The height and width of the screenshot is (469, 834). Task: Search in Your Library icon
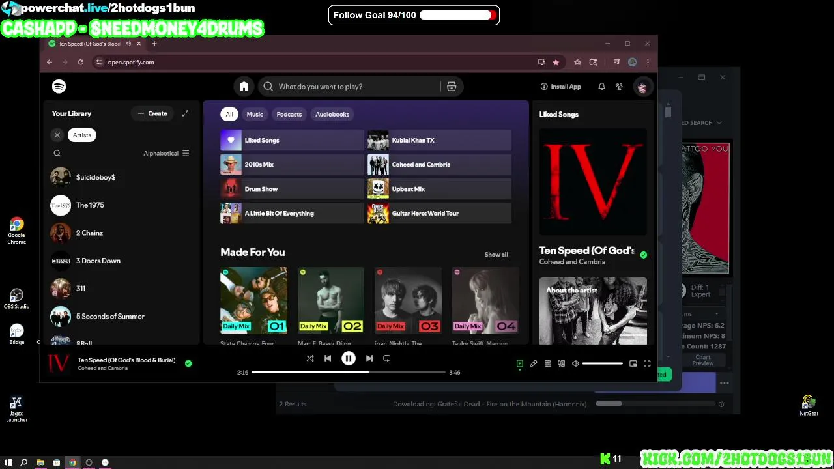tap(57, 154)
